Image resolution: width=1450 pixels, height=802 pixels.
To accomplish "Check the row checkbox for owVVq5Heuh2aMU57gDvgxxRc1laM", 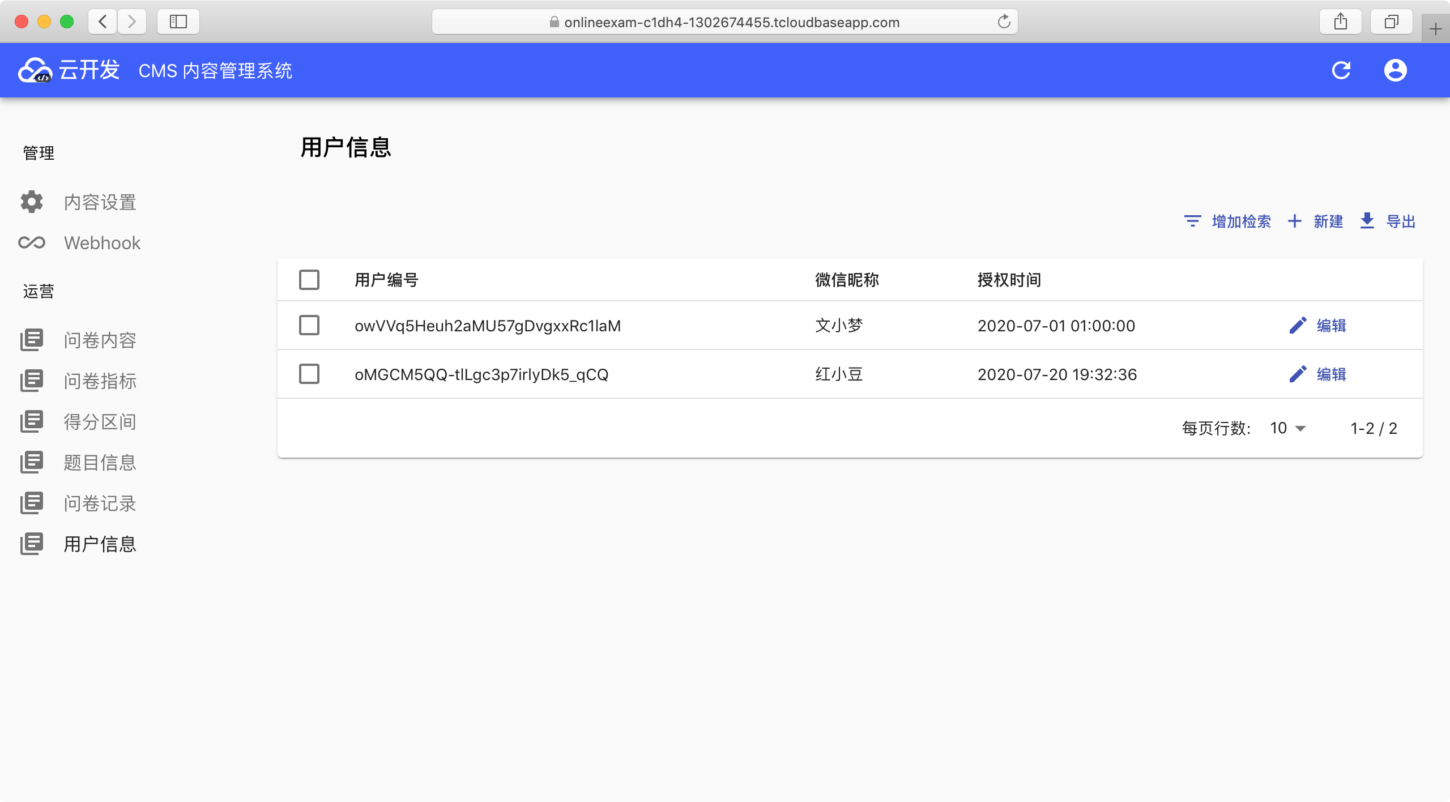I will [309, 326].
